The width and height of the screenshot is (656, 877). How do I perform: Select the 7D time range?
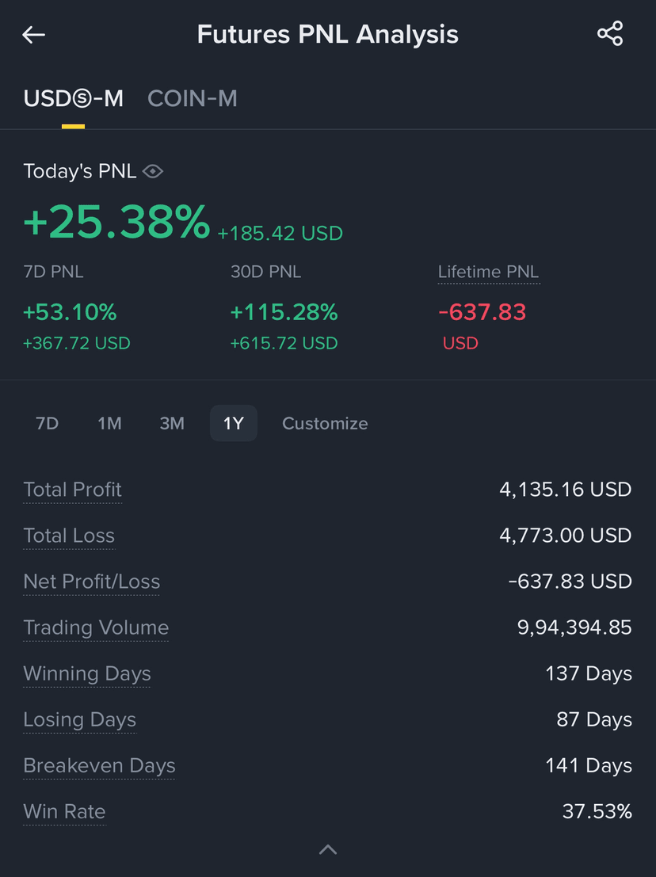coord(47,423)
